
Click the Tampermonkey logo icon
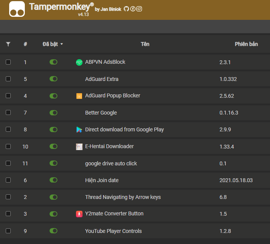coord(17,9)
